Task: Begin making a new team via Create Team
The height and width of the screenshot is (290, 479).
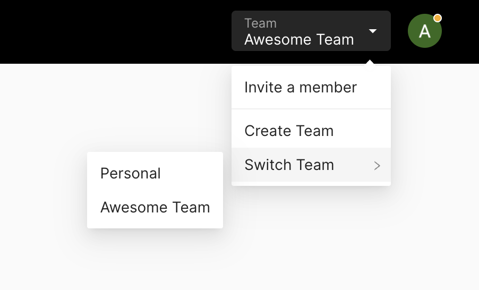Action: [x=311, y=131]
